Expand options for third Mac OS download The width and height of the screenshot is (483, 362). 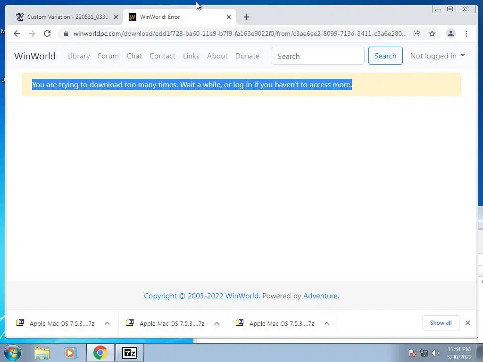pyautogui.click(x=327, y=323)
